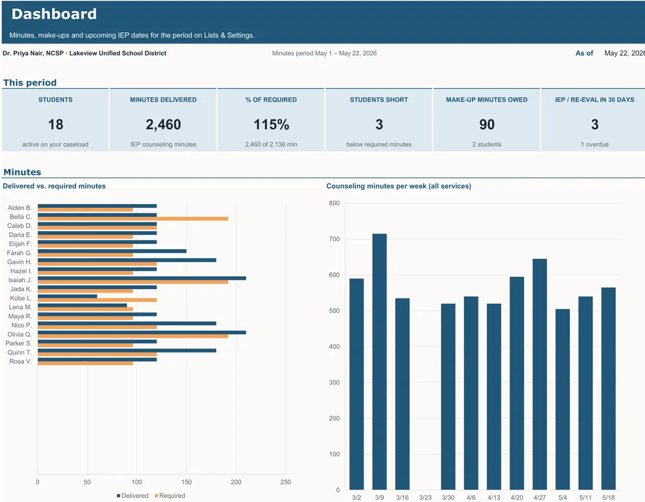
Task: Select the STUDENTS card value 18
Action: pyautogui.click(x=56, y=124)
